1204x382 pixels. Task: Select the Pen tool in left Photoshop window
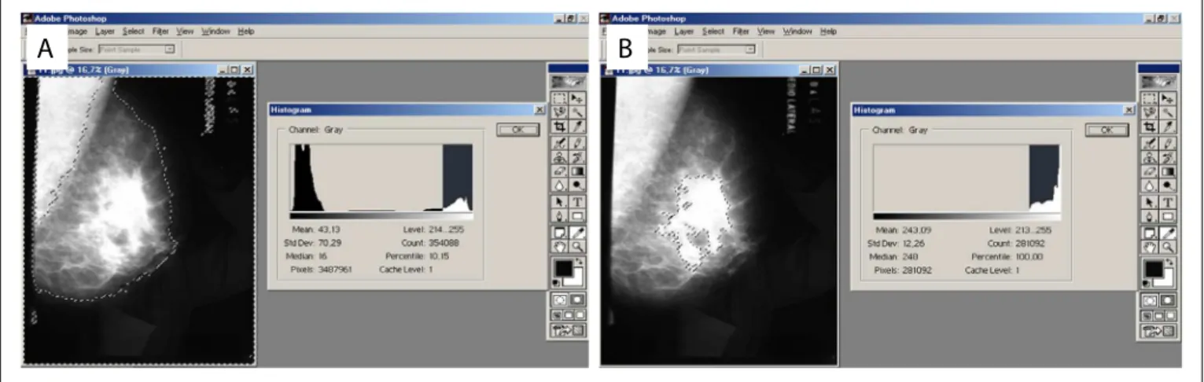tap(559, 215)
